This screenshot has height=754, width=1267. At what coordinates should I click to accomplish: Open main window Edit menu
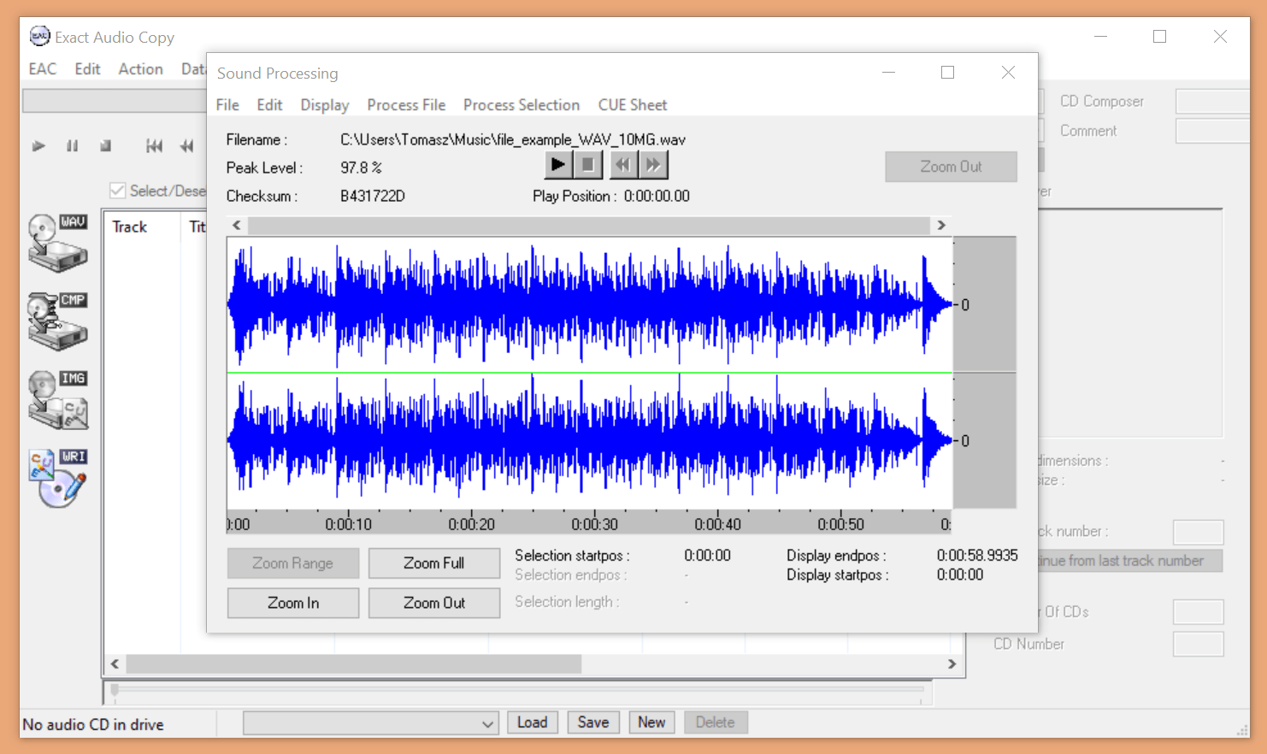(x=87, y=68)
